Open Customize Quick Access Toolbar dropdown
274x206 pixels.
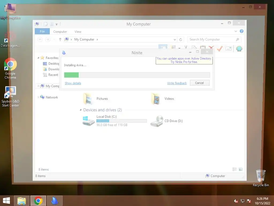tap(57, 24)
